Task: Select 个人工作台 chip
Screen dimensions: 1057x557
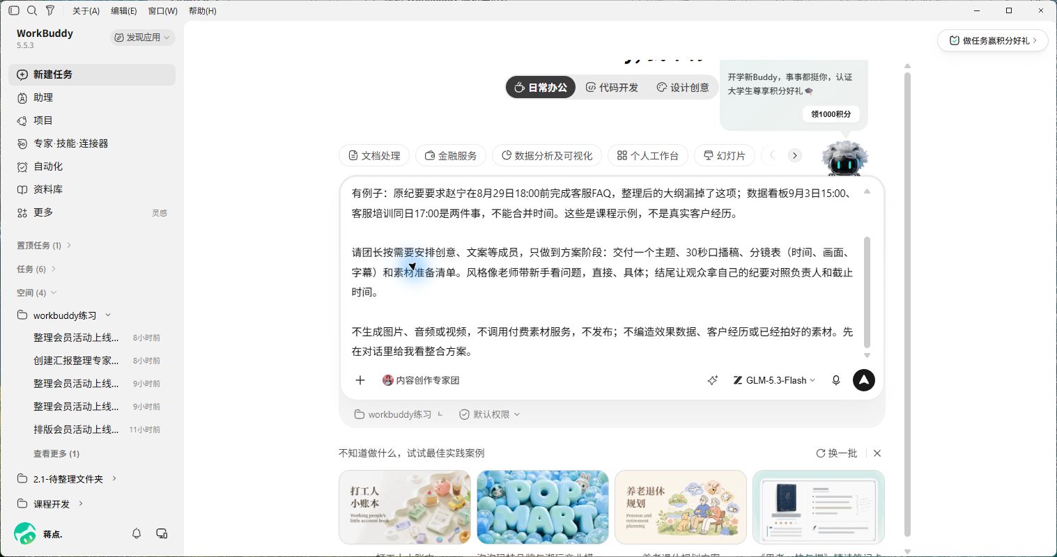Action: coord(648,156)
